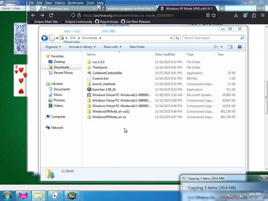Open Firefox History menu

tap(60, 3)
